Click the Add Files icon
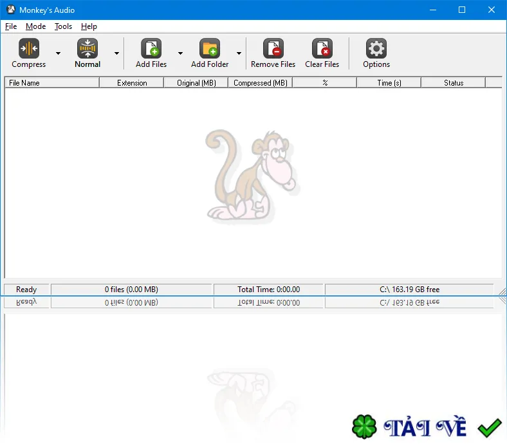507x444 pixels. pos(151,48)
